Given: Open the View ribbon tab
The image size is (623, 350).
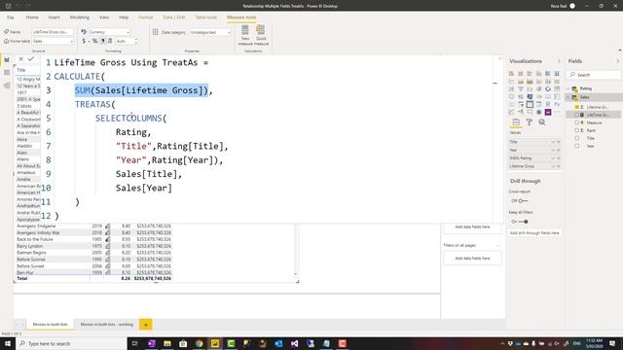Looking at the screenshot, I should [104, 17].
